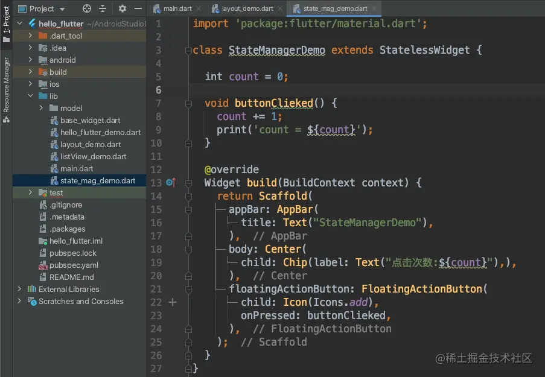Select hello_flutter.iml file
Screen dimensions: 545x377
76,241
